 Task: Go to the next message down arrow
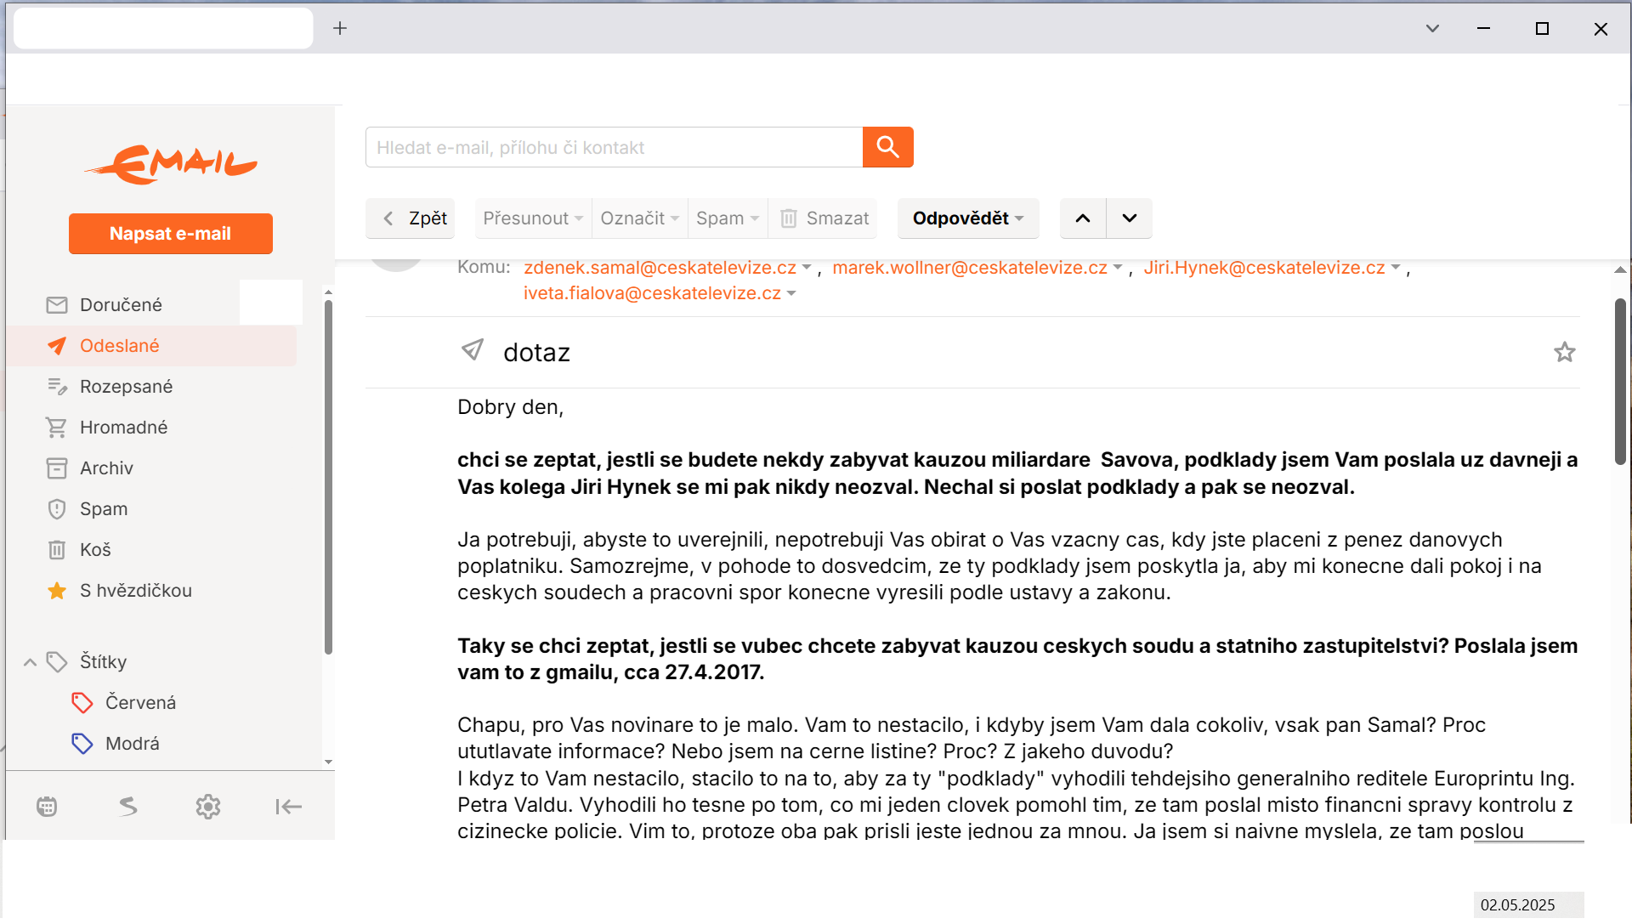click(x=1129, y=218)
